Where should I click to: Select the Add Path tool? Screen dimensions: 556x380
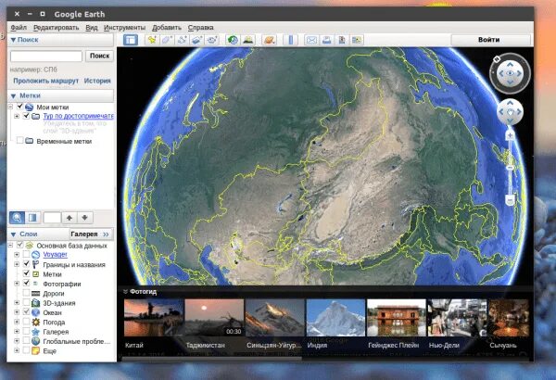tap(182, 40)
